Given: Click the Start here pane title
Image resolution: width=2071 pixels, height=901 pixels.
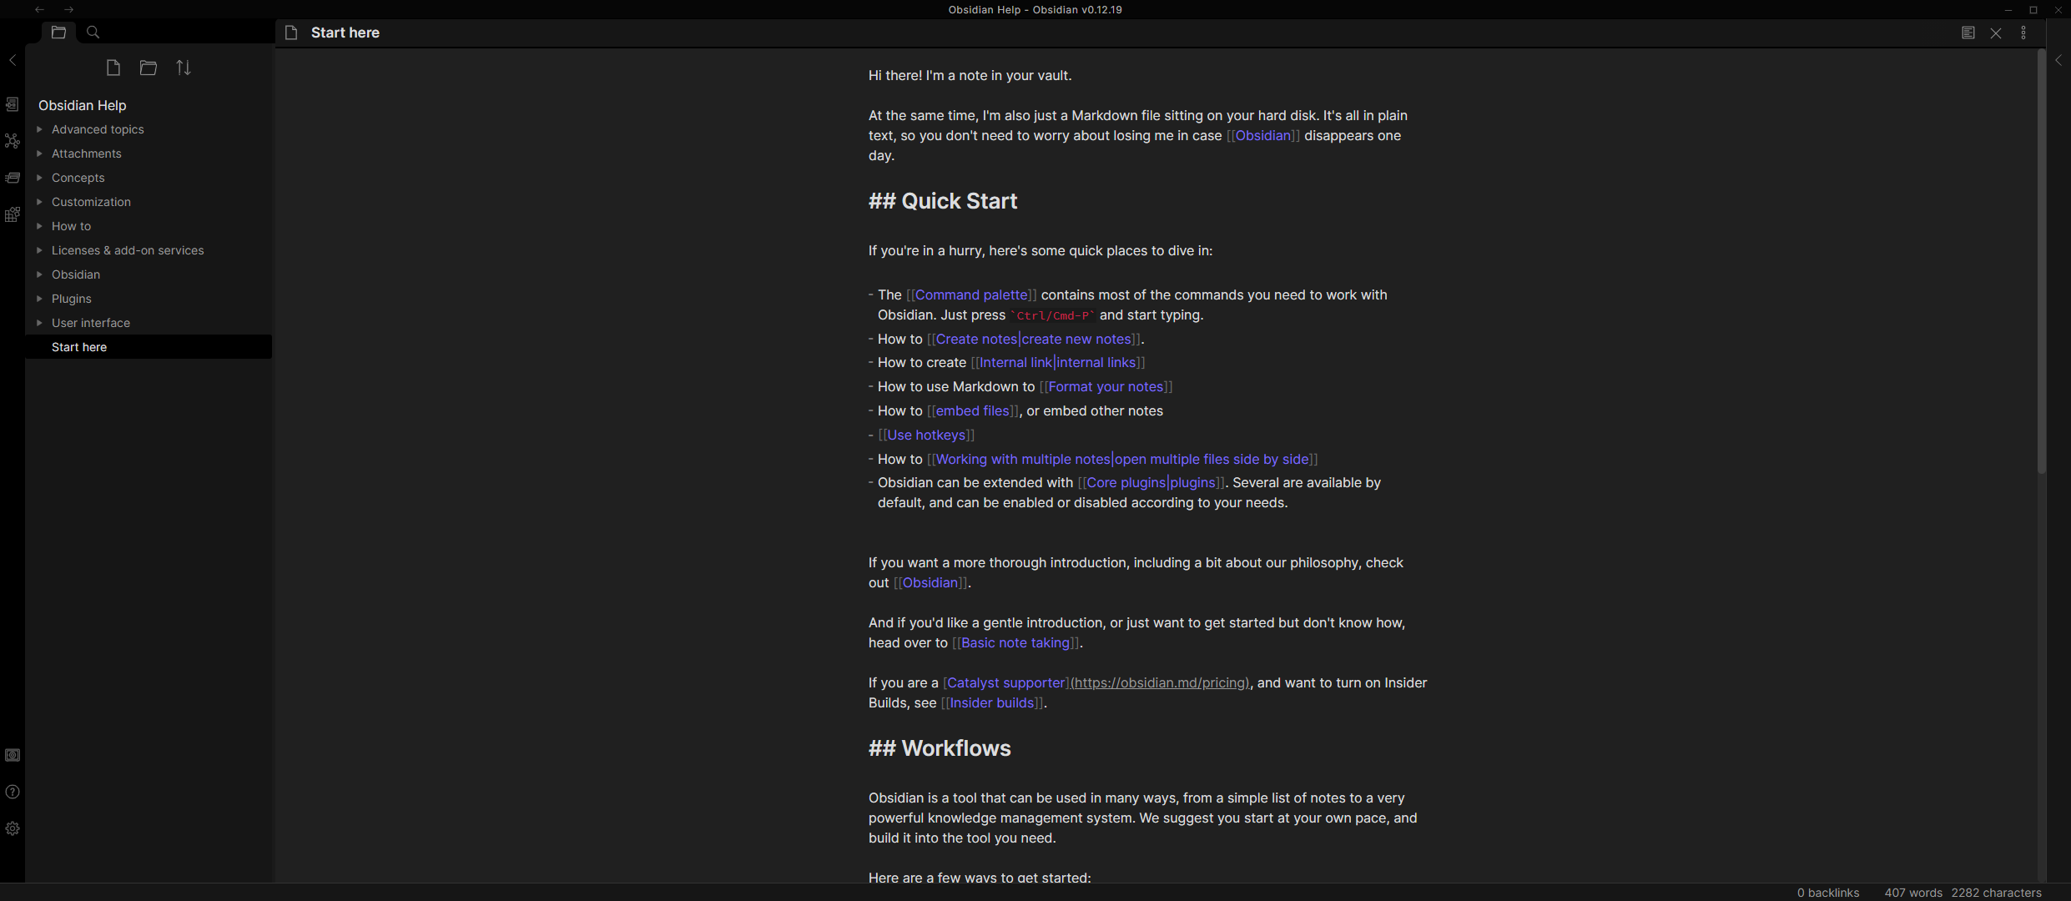Looking at the screenshot, I should [345, 33].
